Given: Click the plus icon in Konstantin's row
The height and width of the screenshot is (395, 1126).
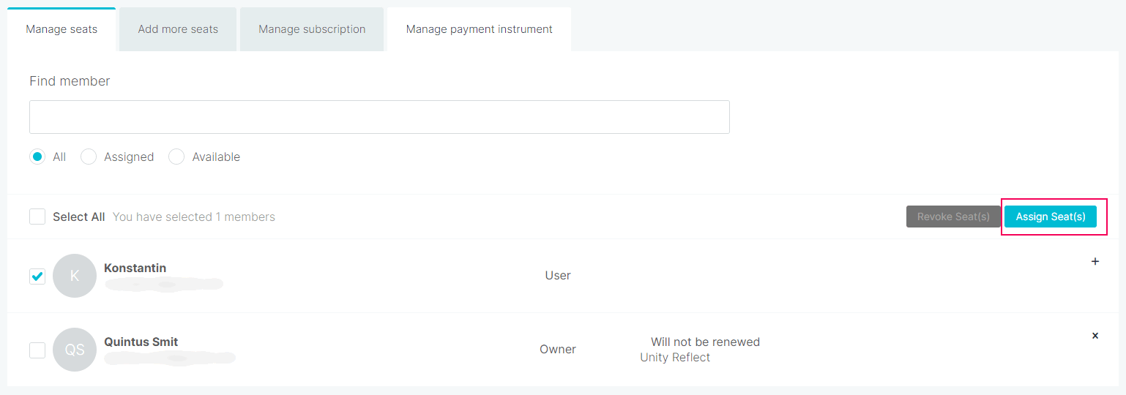Looking at the screenshot, I should pyautogui.click(x=1095, y=261).
